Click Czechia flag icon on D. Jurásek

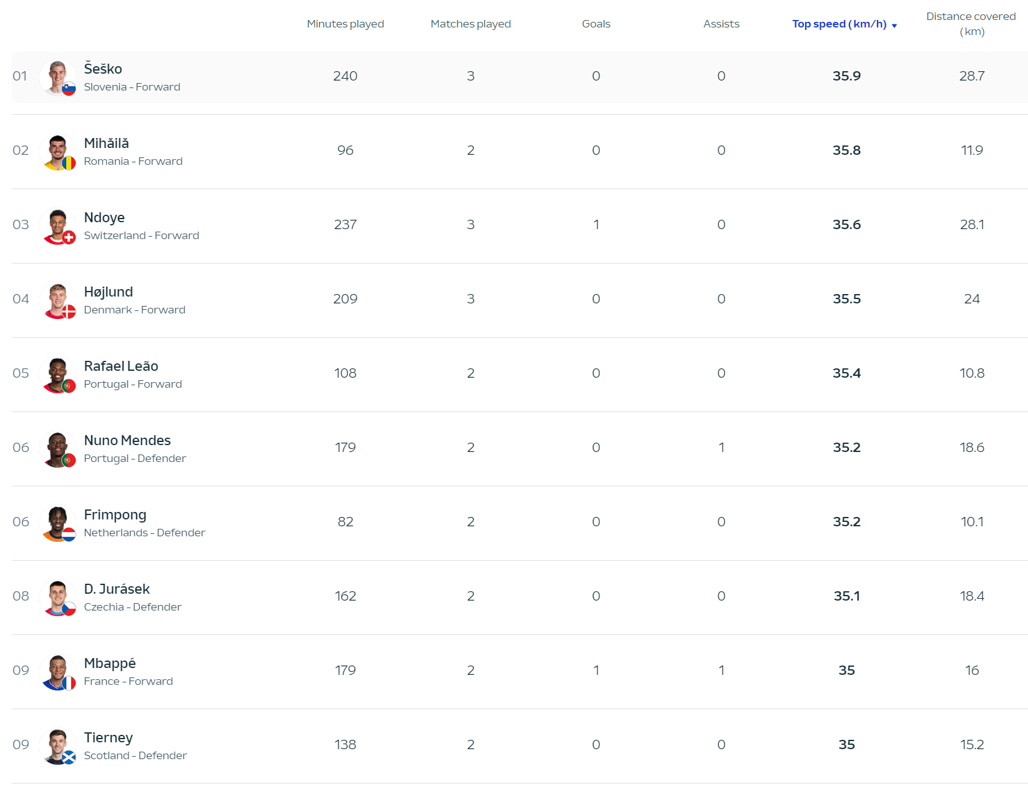coord(69,609)
